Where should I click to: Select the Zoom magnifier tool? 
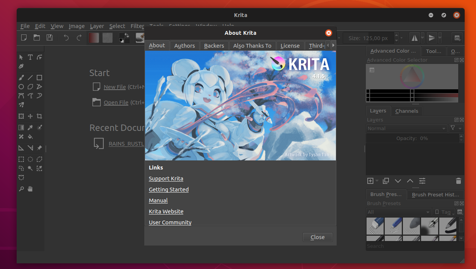[x=21, y=189]
